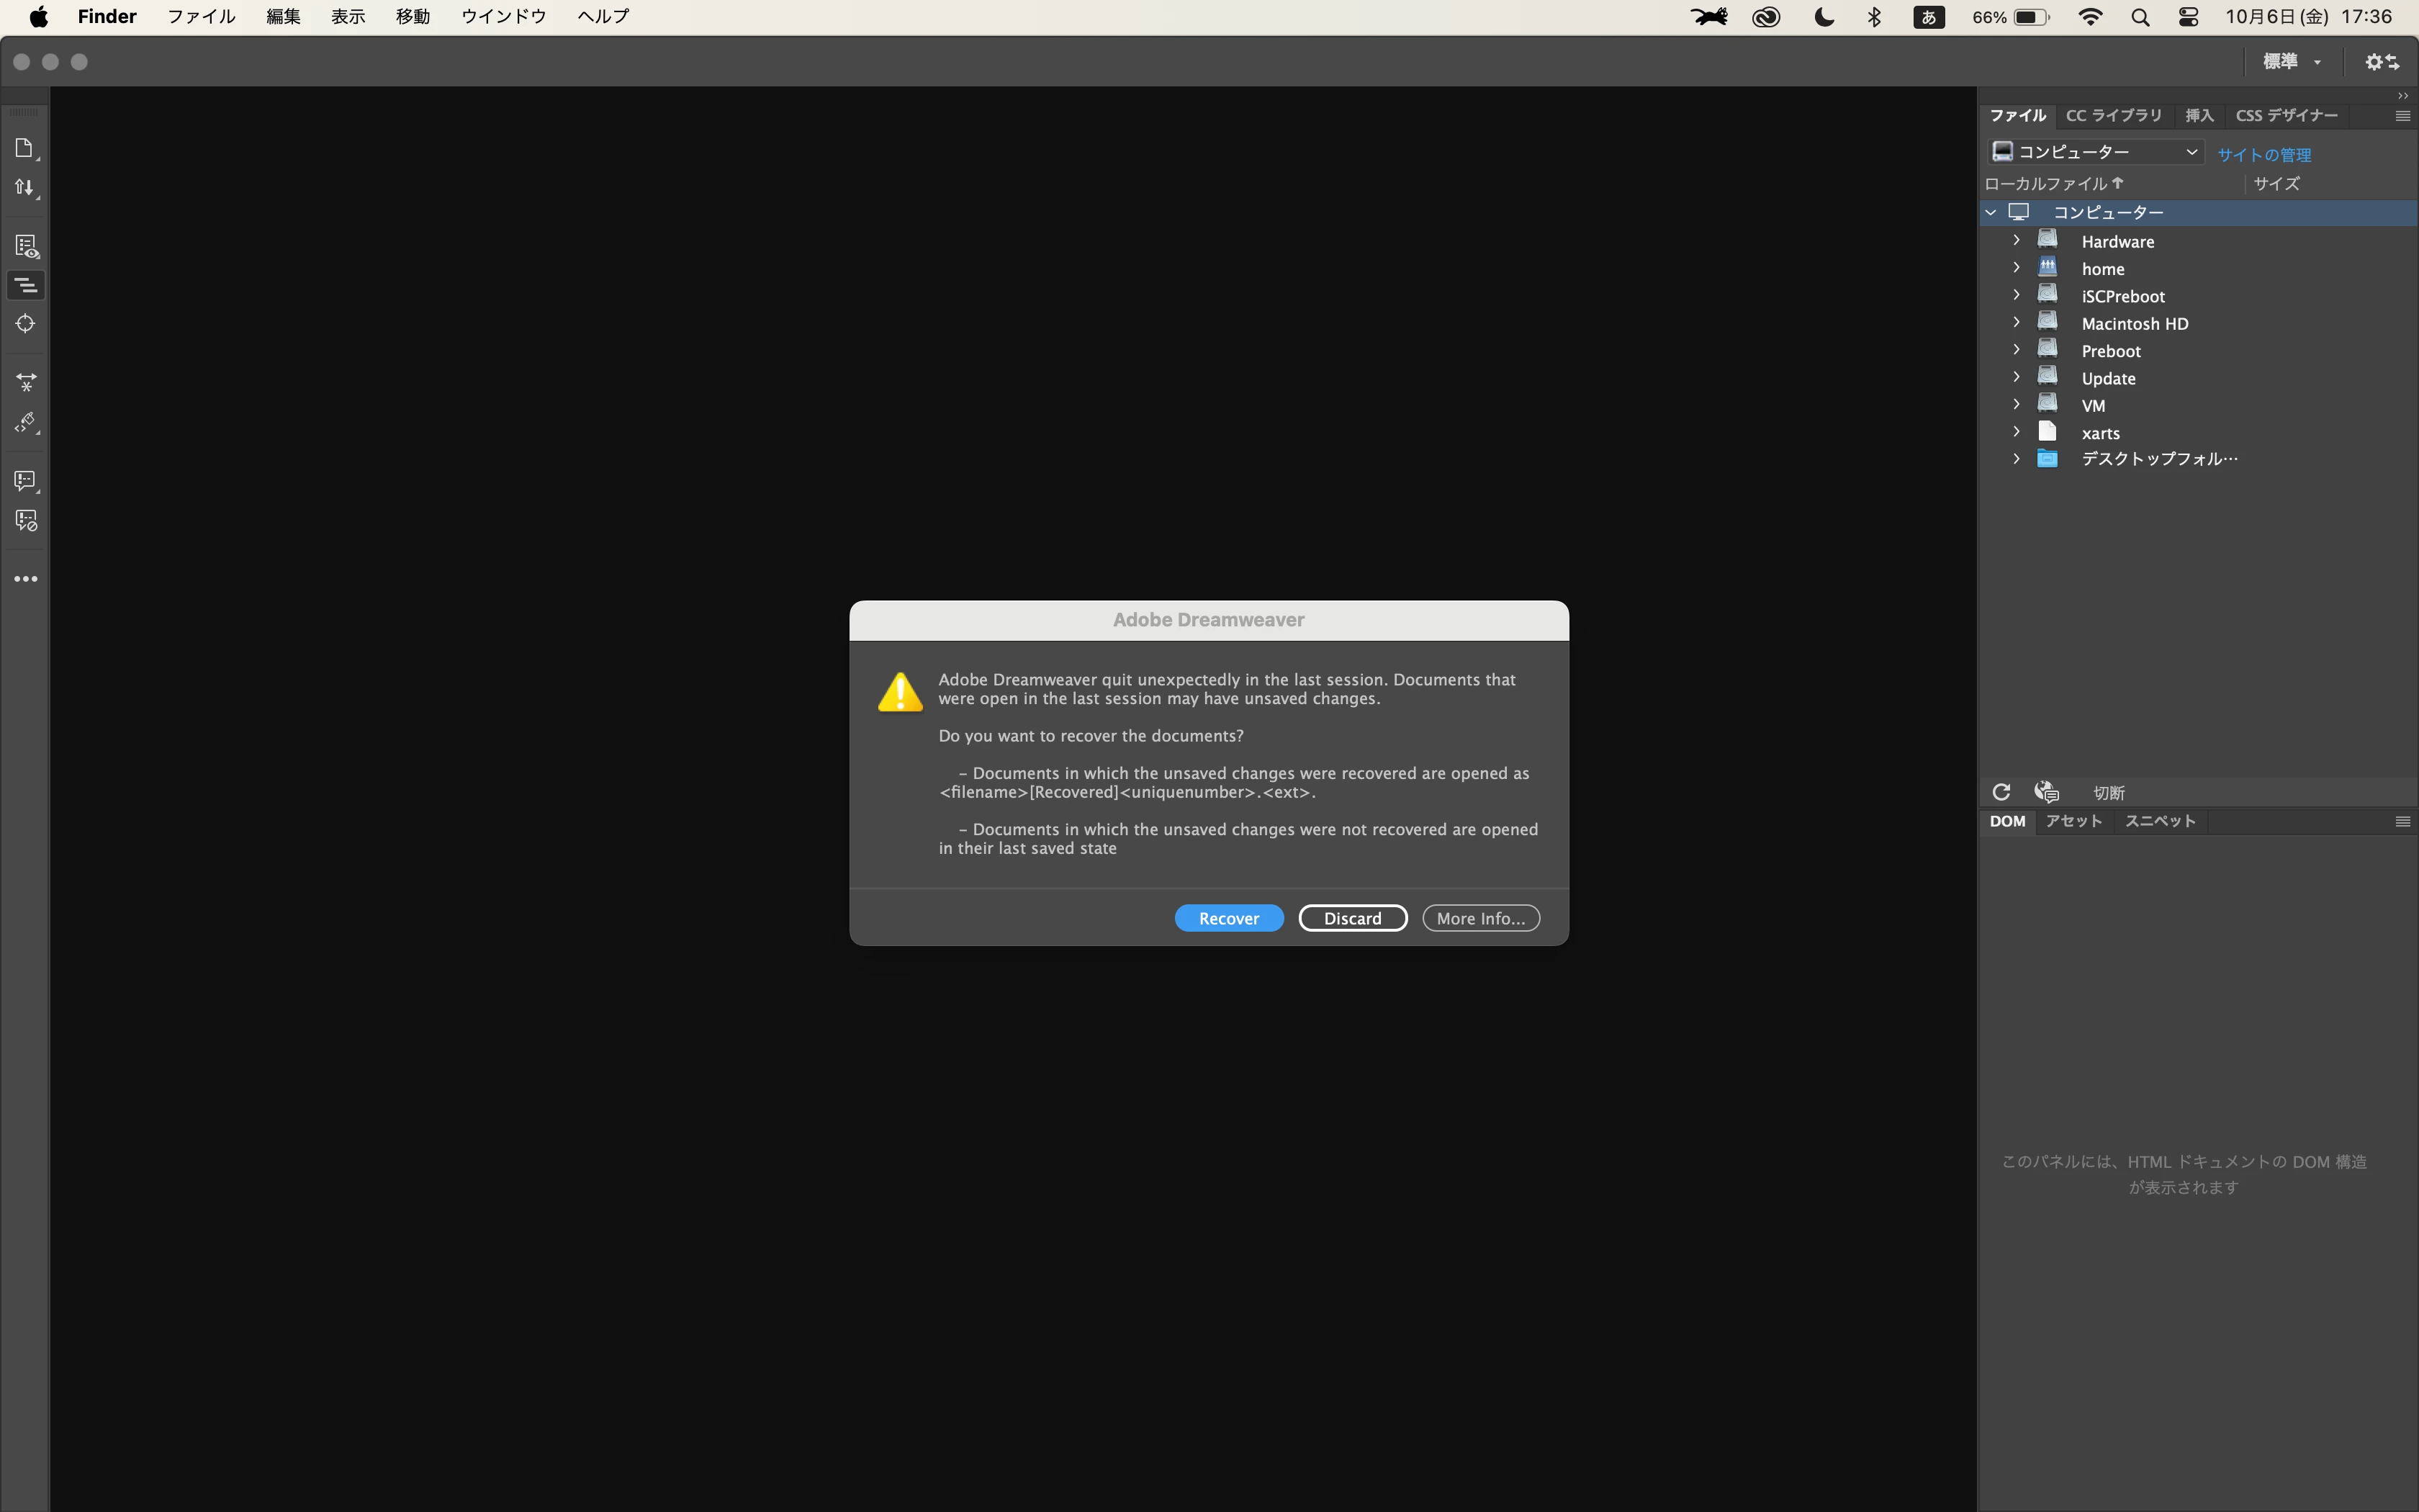Click the live view options icon
The image size is (2419, 1512).
pos(26,246)
